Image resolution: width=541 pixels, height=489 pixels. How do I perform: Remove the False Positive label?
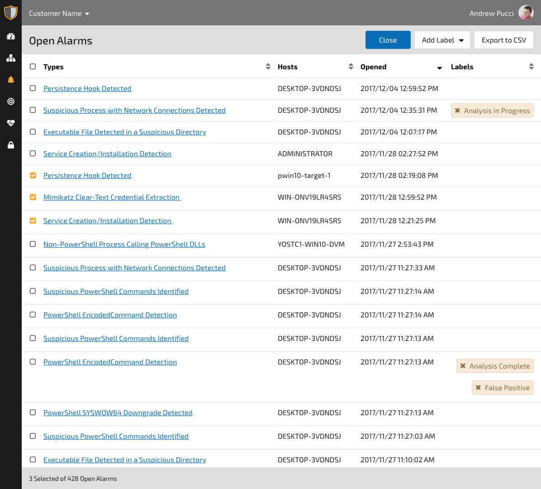pos(478,388)
